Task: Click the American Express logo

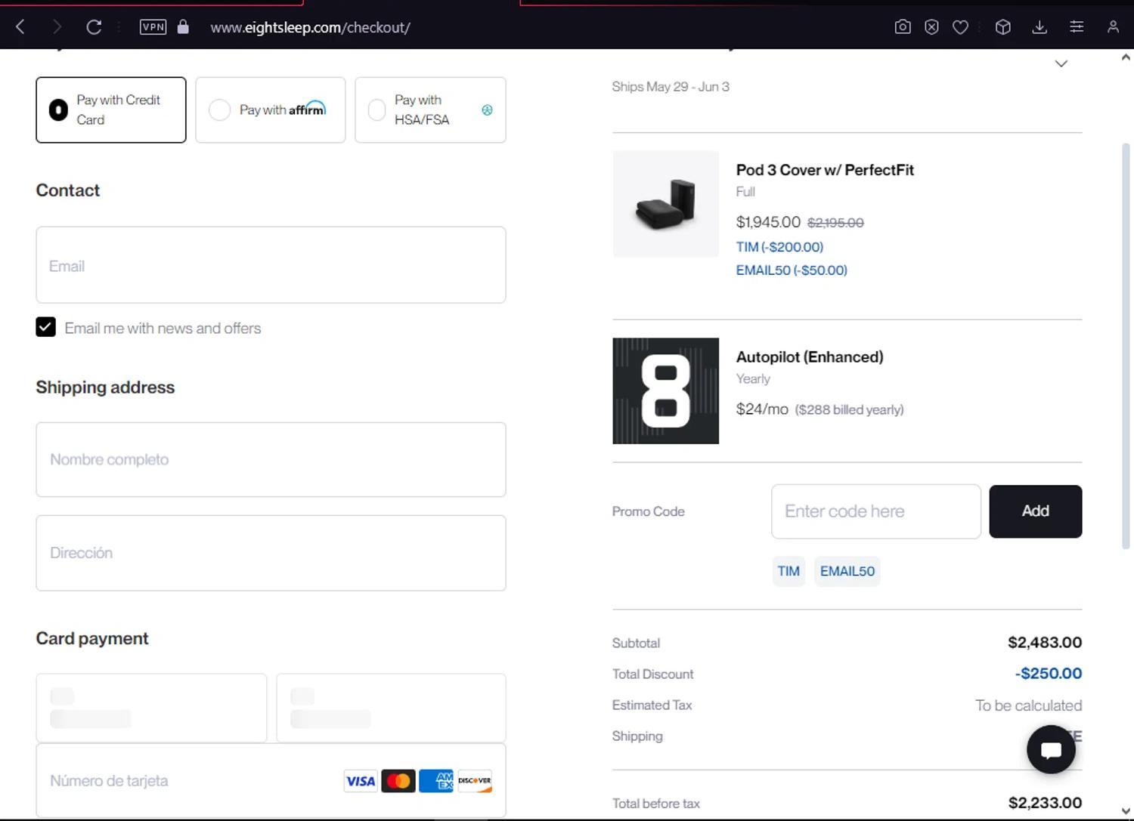Action: [436, 781]
